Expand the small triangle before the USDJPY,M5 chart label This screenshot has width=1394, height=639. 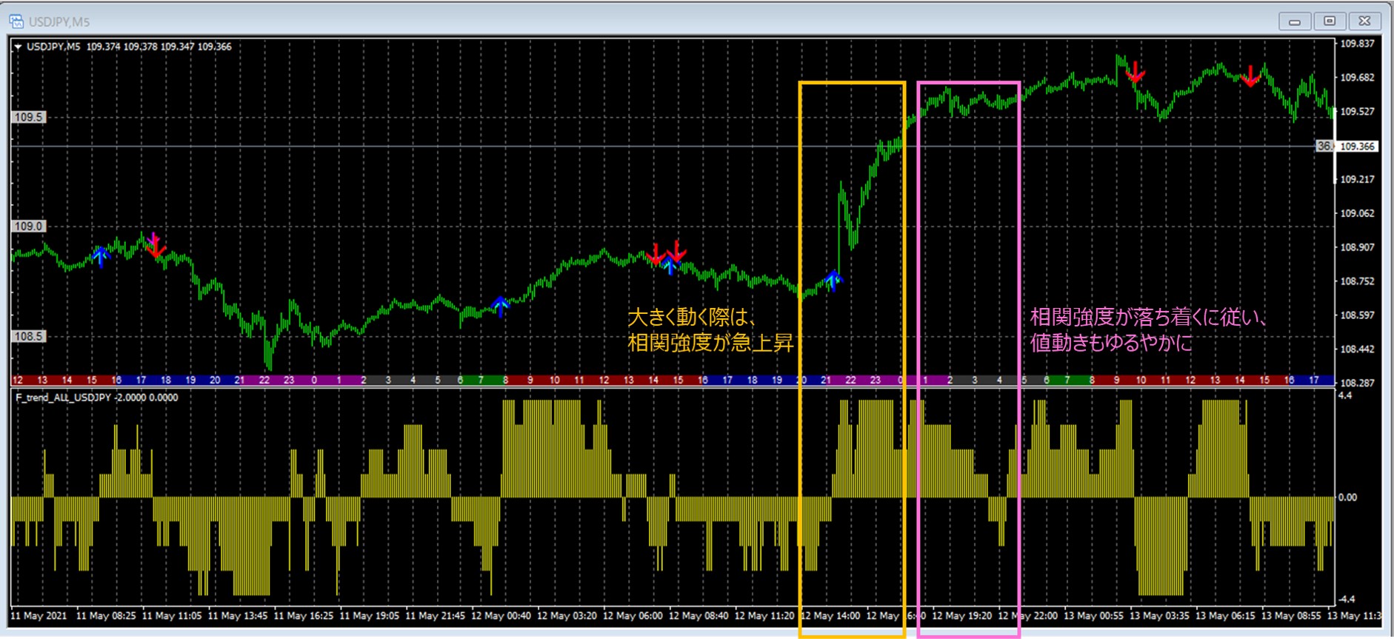point(18,47)
